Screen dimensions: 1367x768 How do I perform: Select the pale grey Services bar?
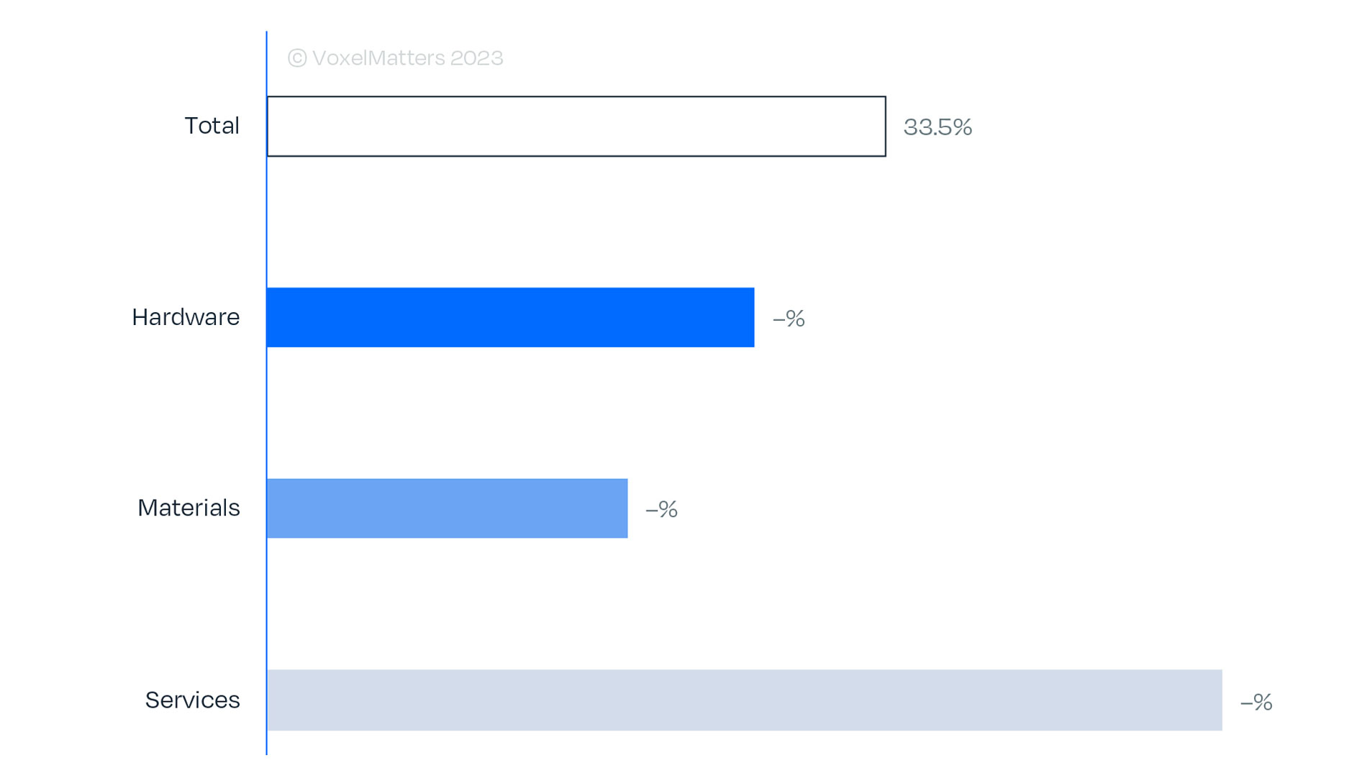click(x=745, y=700)
